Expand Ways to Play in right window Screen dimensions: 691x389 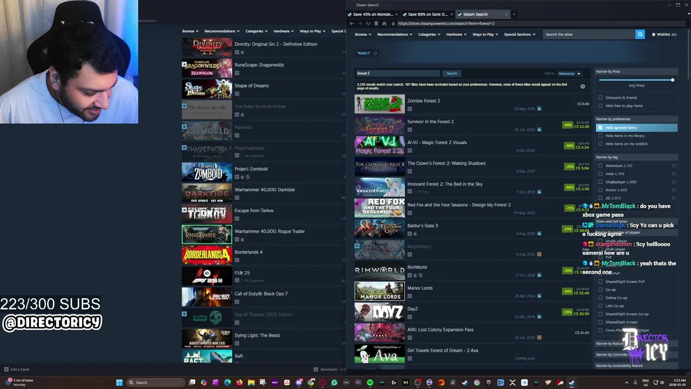tap(485, 34)
